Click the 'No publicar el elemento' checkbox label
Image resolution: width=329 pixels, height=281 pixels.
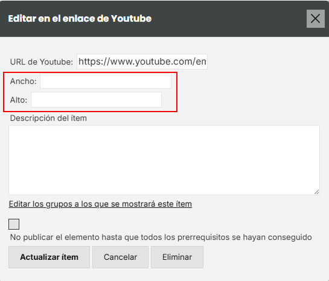(161, 237)
